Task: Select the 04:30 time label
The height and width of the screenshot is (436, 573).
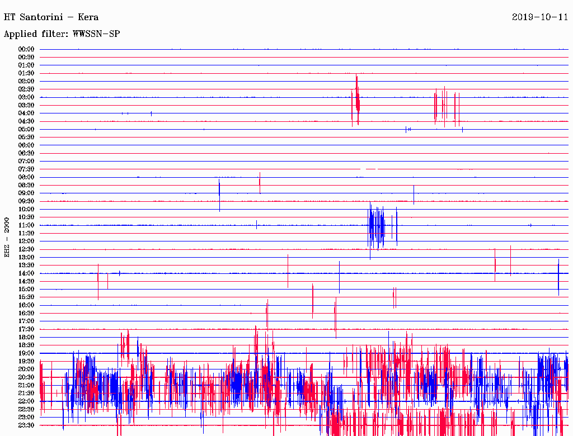Action: point(26,121)
